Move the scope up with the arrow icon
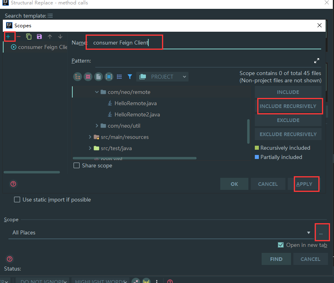 (49, 37)
